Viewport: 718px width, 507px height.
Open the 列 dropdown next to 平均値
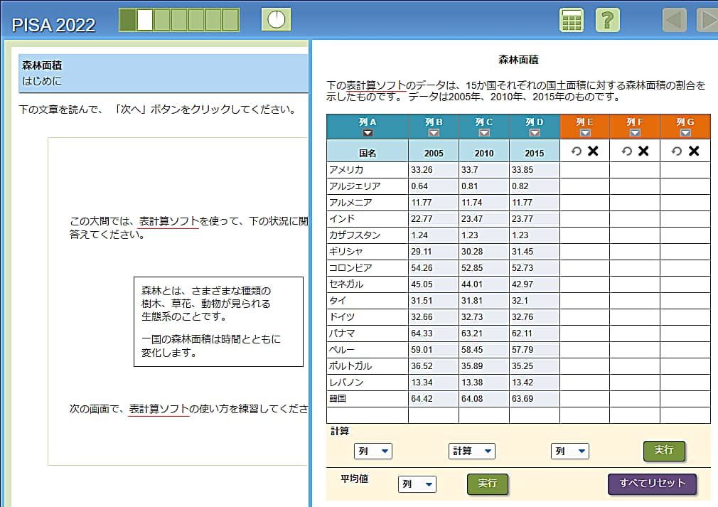click(417, 484)
